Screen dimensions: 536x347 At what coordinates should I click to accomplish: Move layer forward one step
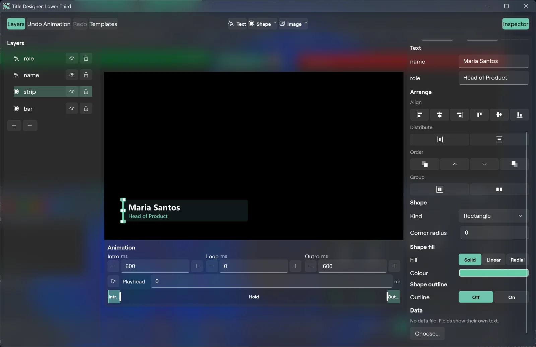point(455,164)
